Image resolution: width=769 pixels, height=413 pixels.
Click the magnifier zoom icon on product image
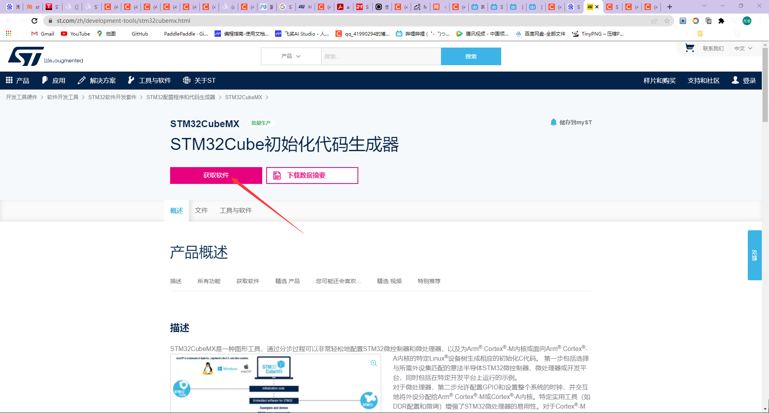coord(373,363)
